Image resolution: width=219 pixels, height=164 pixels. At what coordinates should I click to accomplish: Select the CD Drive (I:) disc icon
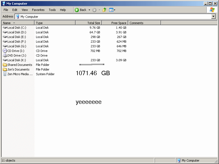[5, 51]
